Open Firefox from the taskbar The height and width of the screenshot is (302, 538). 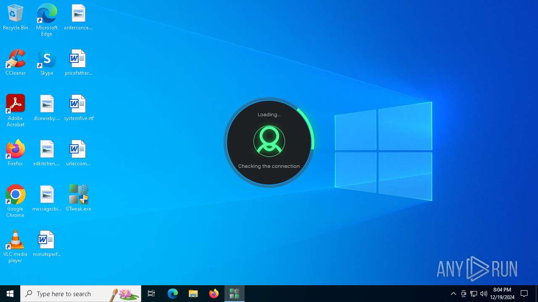click(214, 294)
